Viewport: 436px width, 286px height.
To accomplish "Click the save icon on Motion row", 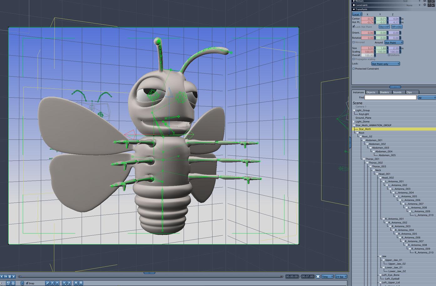I will (x=429, y=1).
